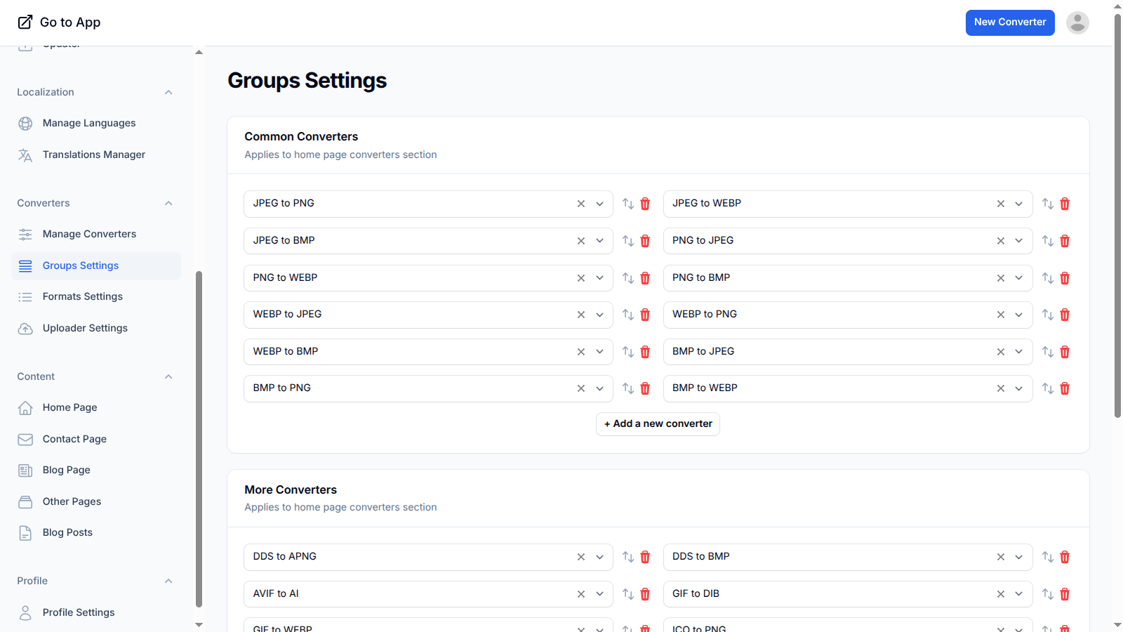Click reorder arrows for JPEG to WEBP

pos(1047,204)
